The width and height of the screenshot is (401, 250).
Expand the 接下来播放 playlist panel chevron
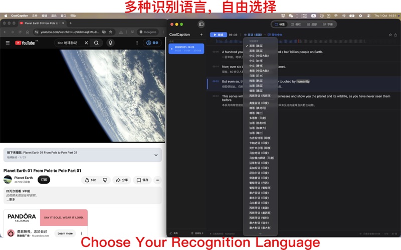pos(156,155)
